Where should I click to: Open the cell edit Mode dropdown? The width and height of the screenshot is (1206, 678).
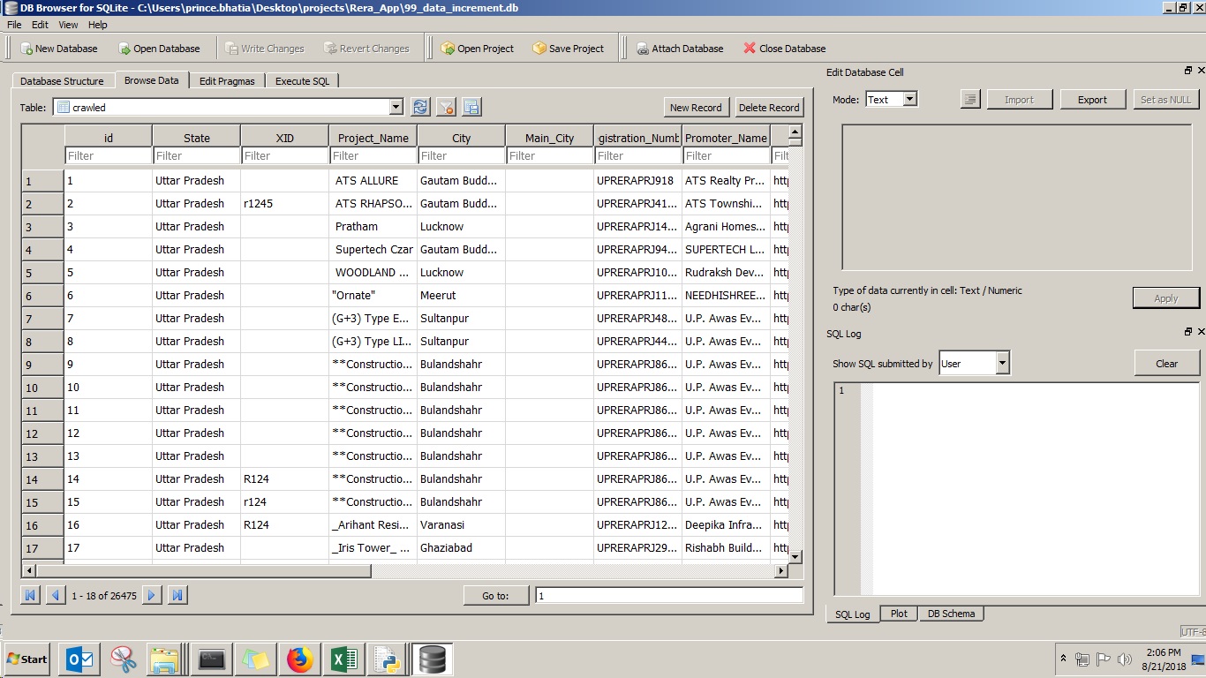[910, 100]
